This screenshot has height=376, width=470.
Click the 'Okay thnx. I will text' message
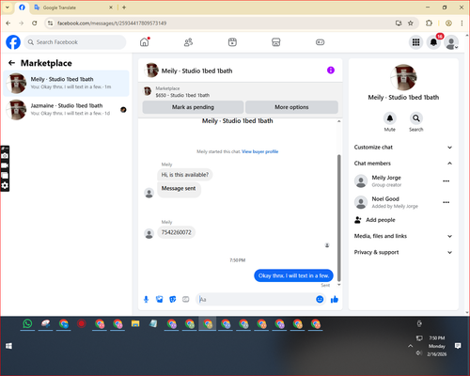(x=293, y=275)
